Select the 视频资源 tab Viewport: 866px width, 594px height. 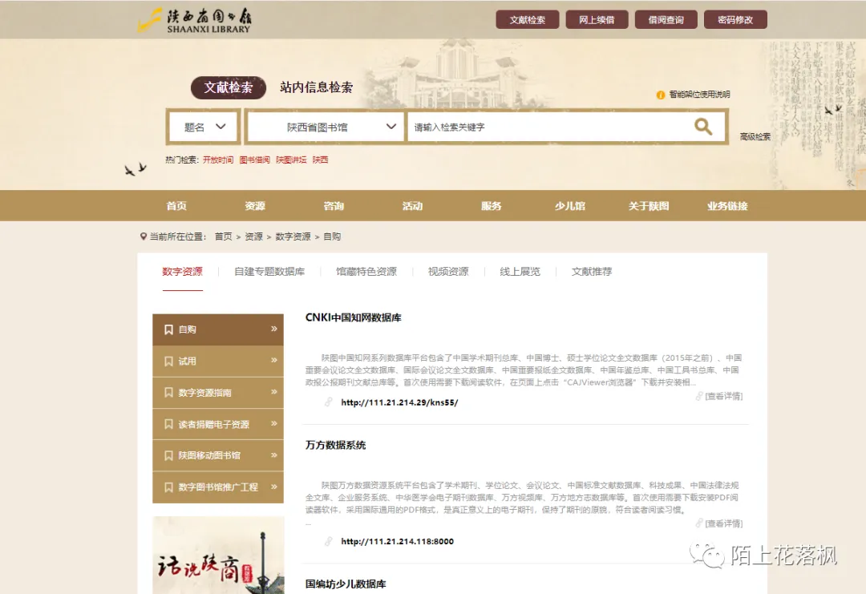(x=448, y=272)
